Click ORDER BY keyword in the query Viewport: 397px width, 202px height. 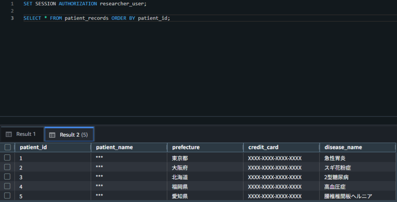click(x=123, y=18)
